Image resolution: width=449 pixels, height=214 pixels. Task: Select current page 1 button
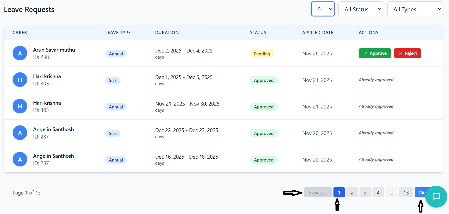pos(339,192)
